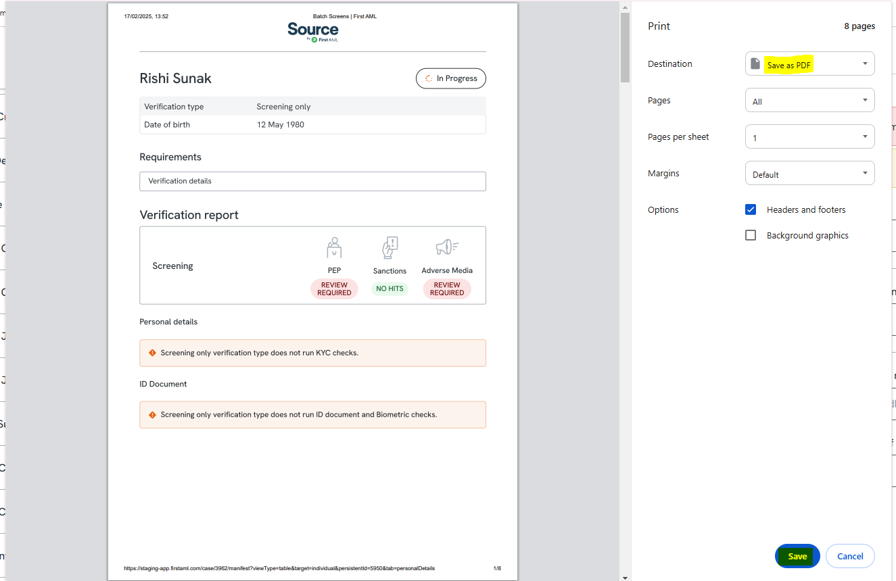The height and width of the screenshot is (581, 896).
Task: Click the In Progress status badge
Action: pyautogui.click(x=451, y=78)
